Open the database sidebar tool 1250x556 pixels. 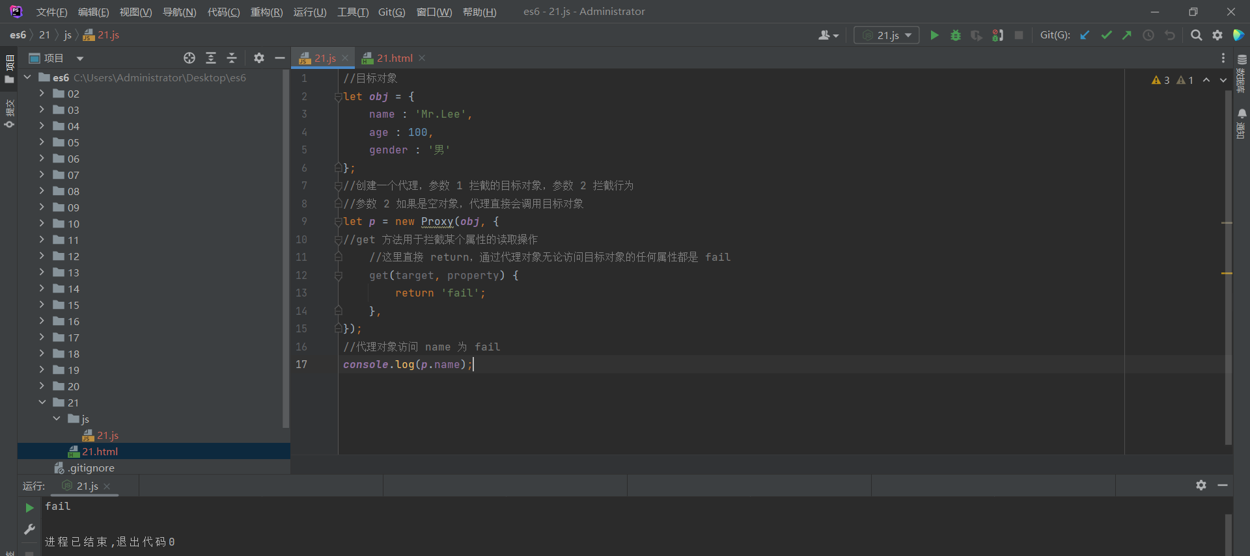(1242, 73)
